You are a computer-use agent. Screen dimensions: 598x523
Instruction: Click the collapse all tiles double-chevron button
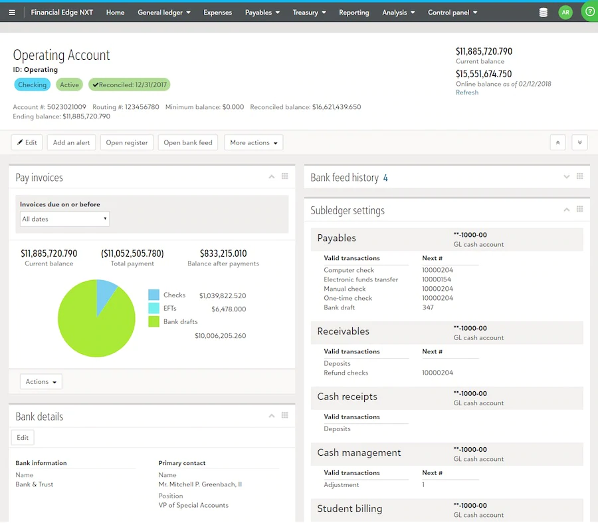pos(558,142)
